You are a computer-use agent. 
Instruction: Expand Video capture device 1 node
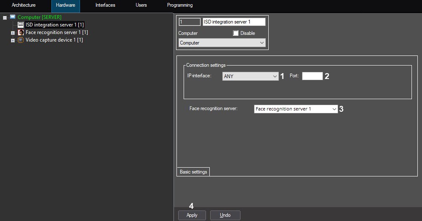coord(13,40)
